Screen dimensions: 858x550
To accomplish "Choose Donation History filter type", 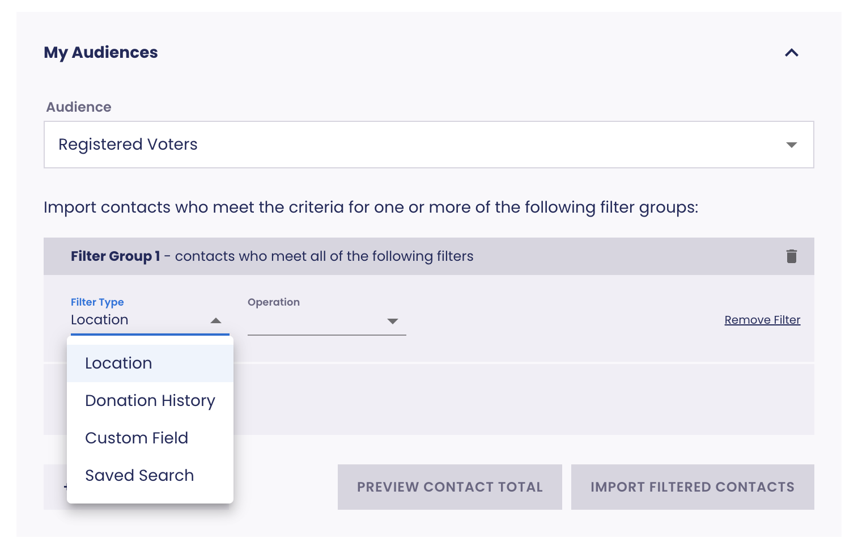I will 150,401.
